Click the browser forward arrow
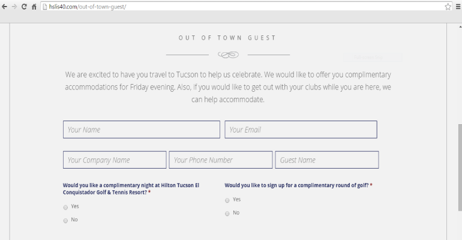The image size is (462, 240). point(14,6)
